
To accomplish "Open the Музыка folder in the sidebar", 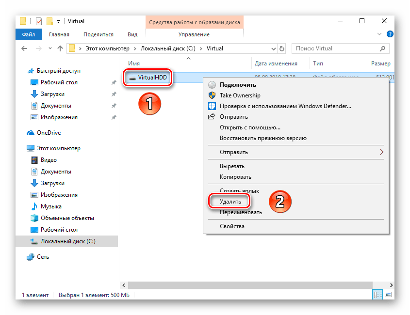I will 51,206.
